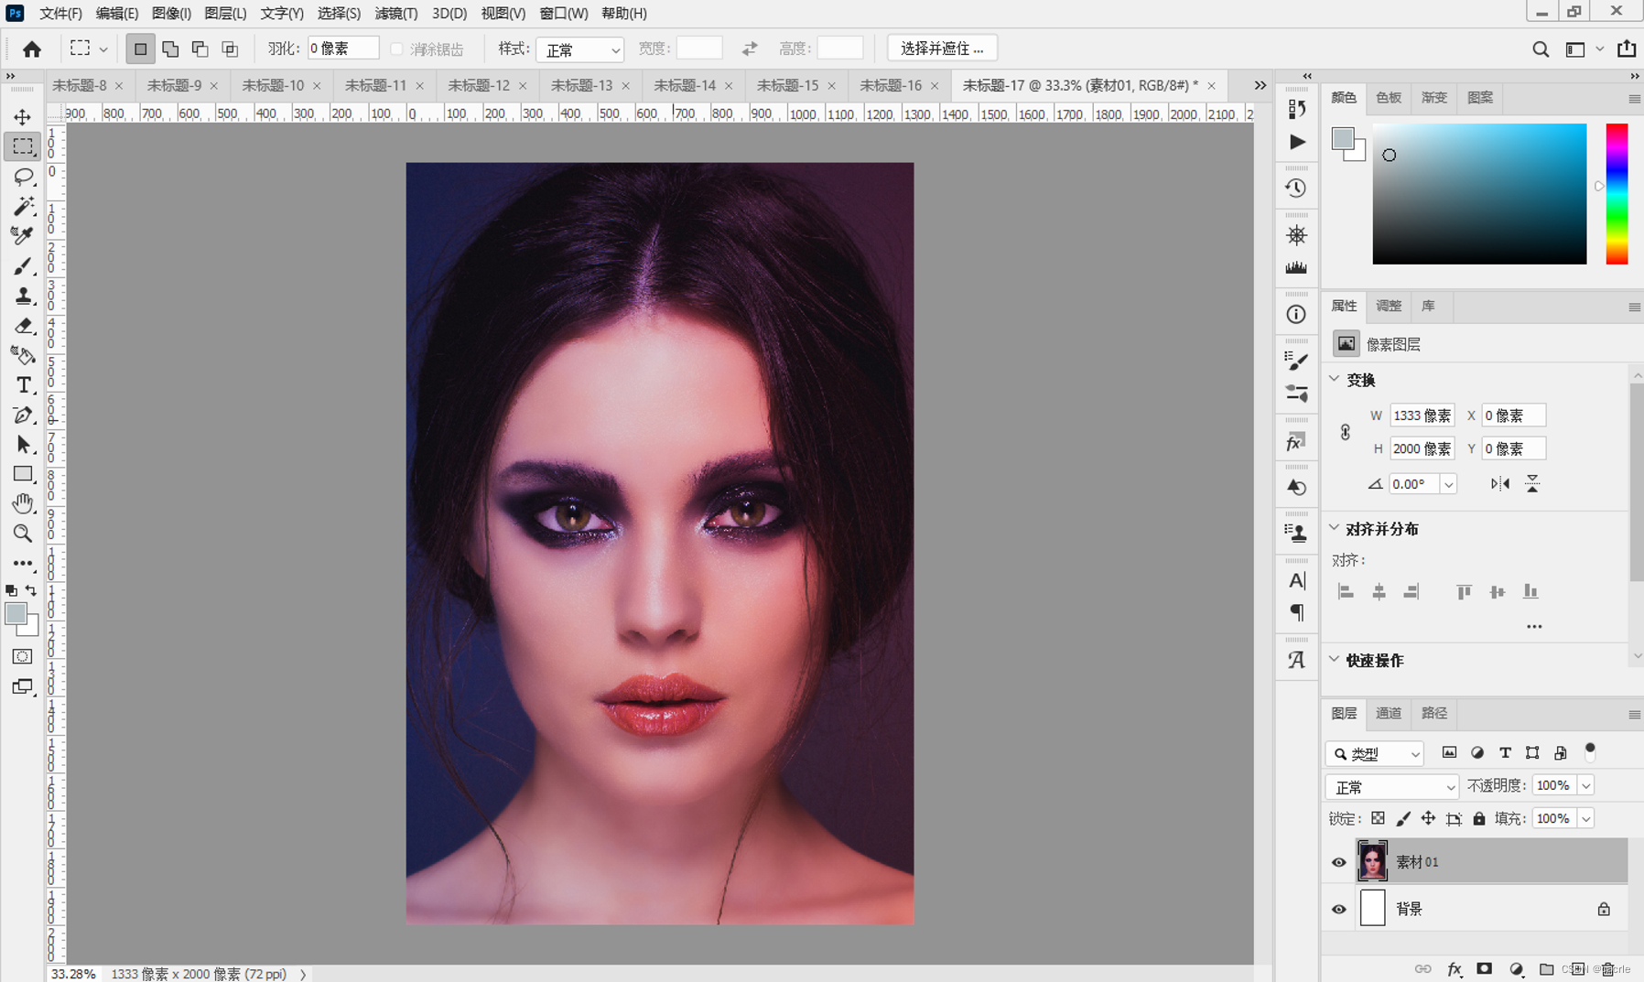Toggle layer filter on/off switch
Viewport: 1644px width, 982px height.
(1590, 751)
